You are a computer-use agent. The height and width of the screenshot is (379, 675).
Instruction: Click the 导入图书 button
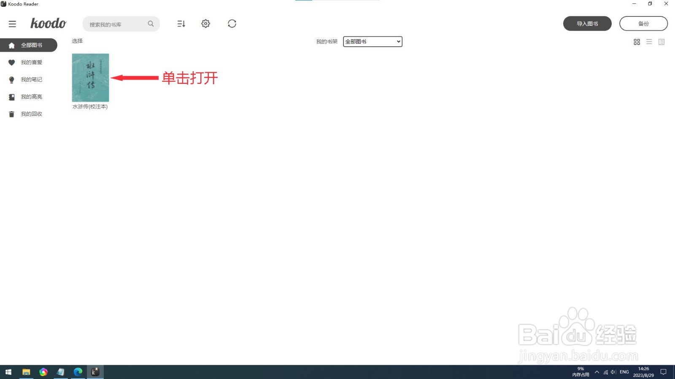tap(587, 24)
